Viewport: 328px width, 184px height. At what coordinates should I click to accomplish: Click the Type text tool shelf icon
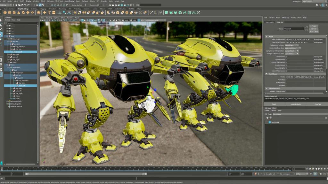click(50, 12)
